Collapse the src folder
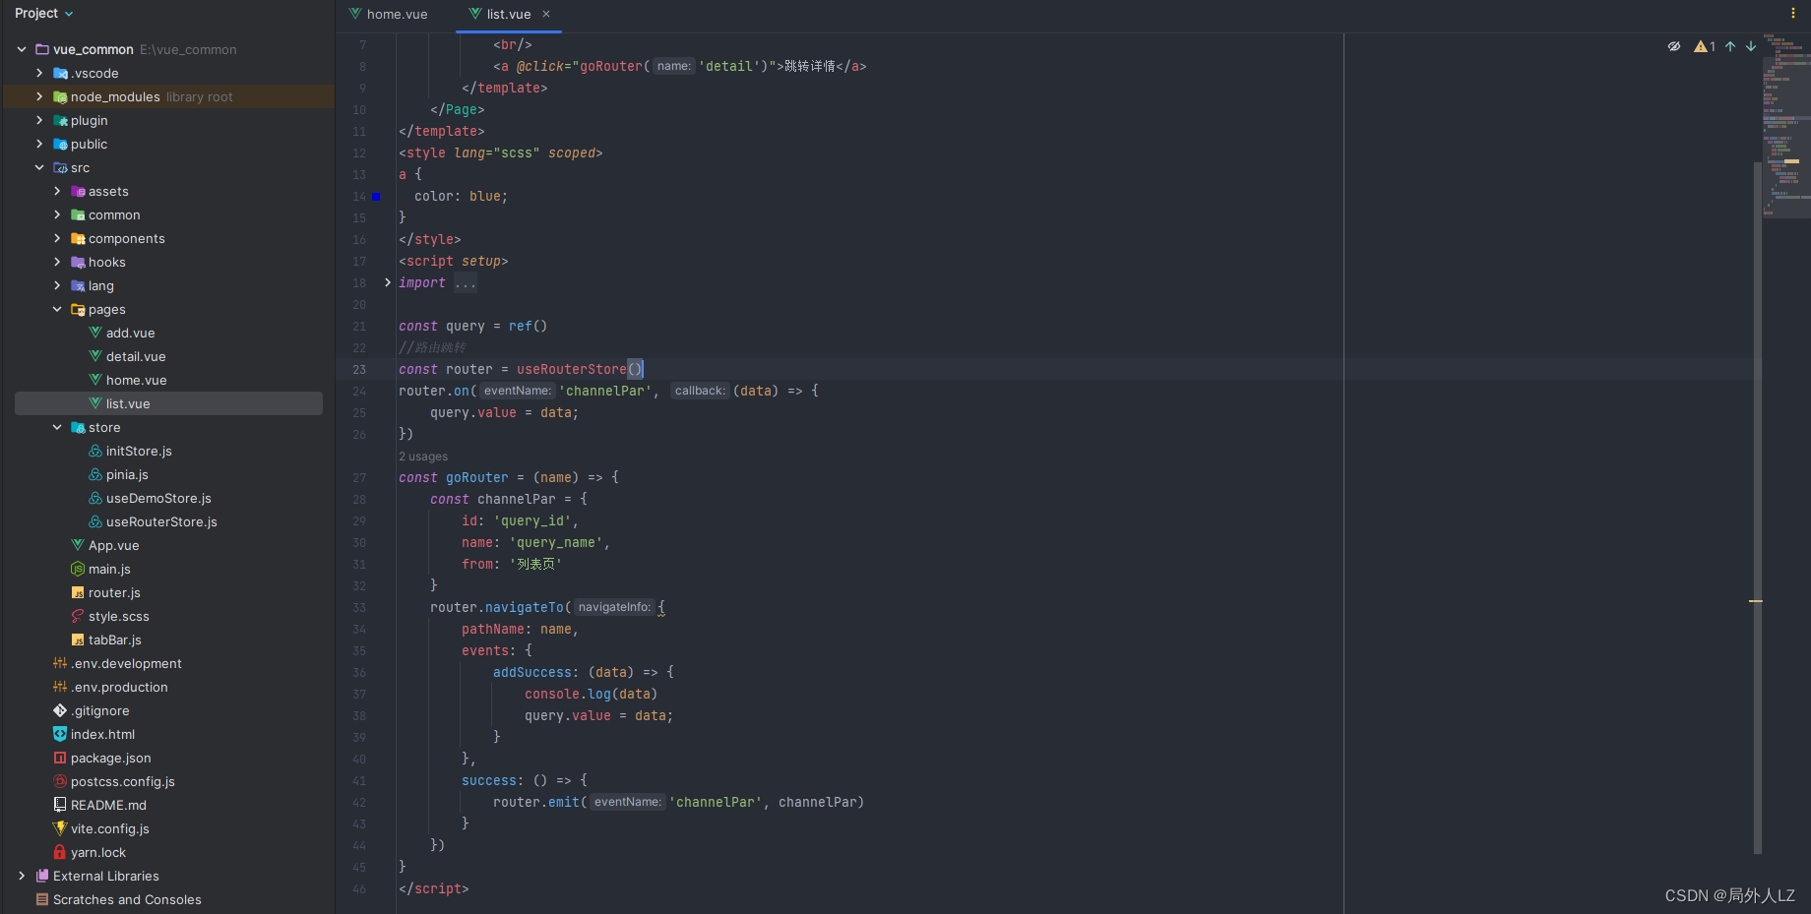This screenshot has height=914, width=1811. (x=39, y=167)
